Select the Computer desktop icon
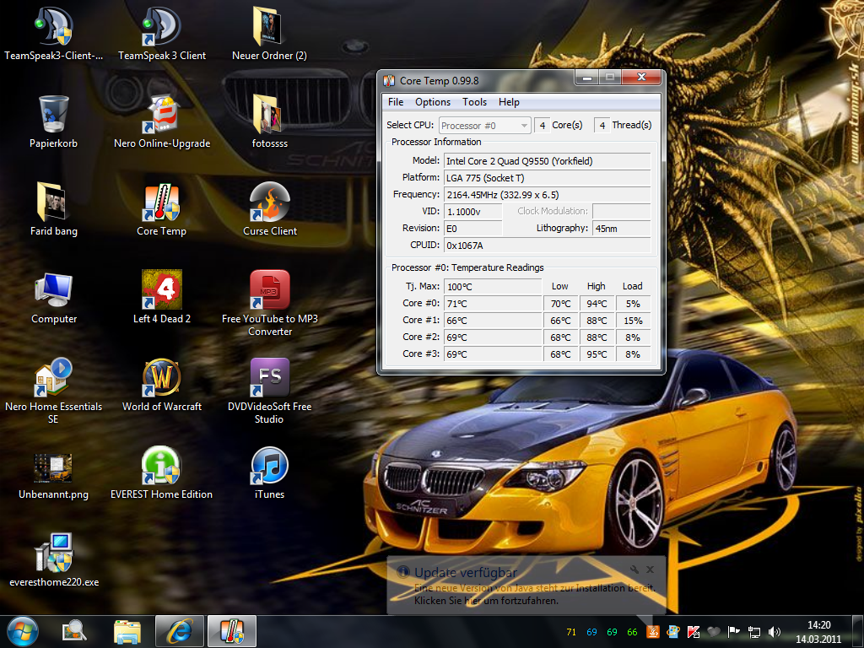Screen dimensions: 864x648 pyautogui.click(x=53, y=296)
